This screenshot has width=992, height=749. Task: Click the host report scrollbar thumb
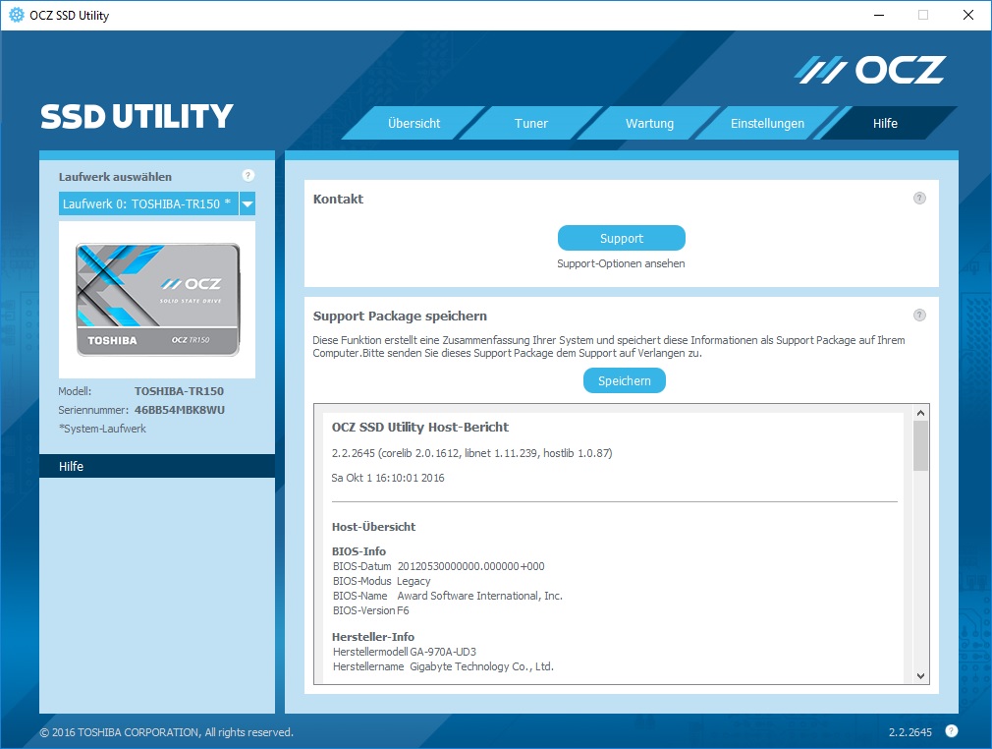coord(920,445)
